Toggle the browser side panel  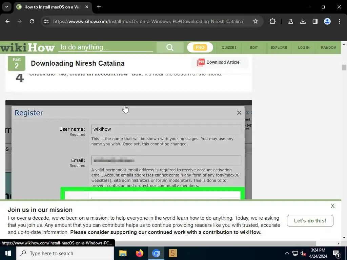click(315, 21)
